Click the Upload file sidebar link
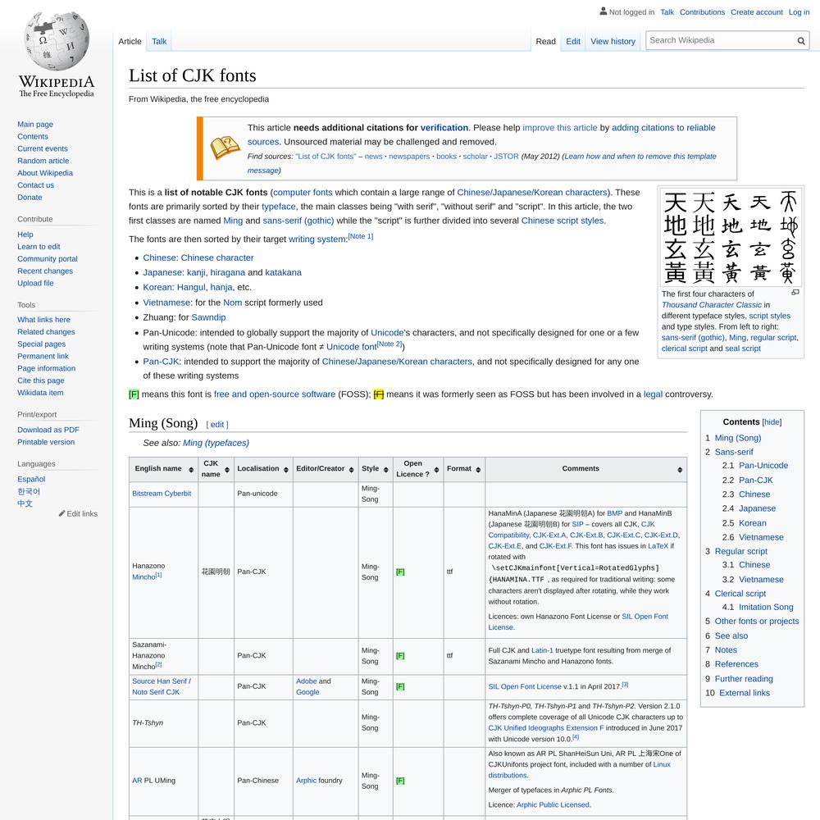The height and width of the screenshot is (820, 820). pyautogui.click(x=35, y=283)
